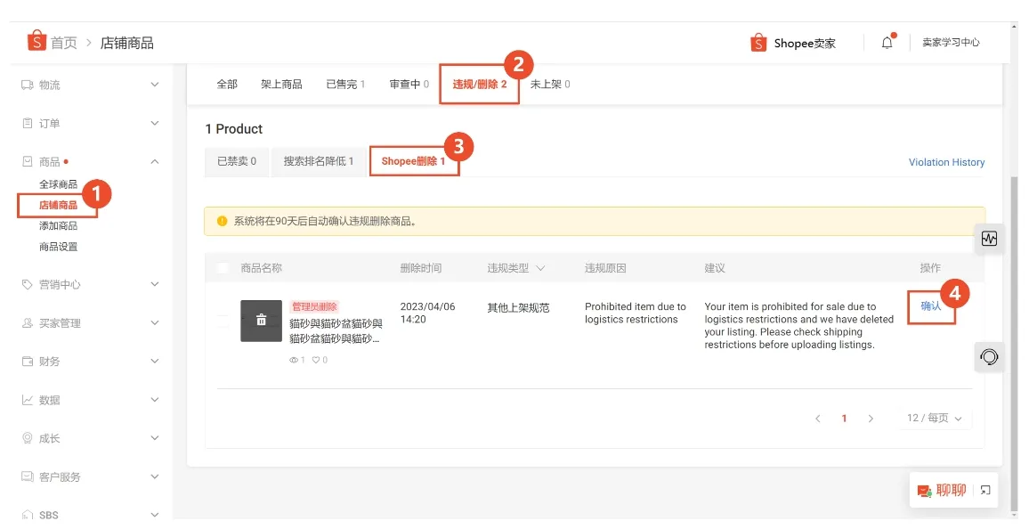This screenshot has width=1029, height=529.
Task: Select all products via header checkbox
Action: point(223,267)
